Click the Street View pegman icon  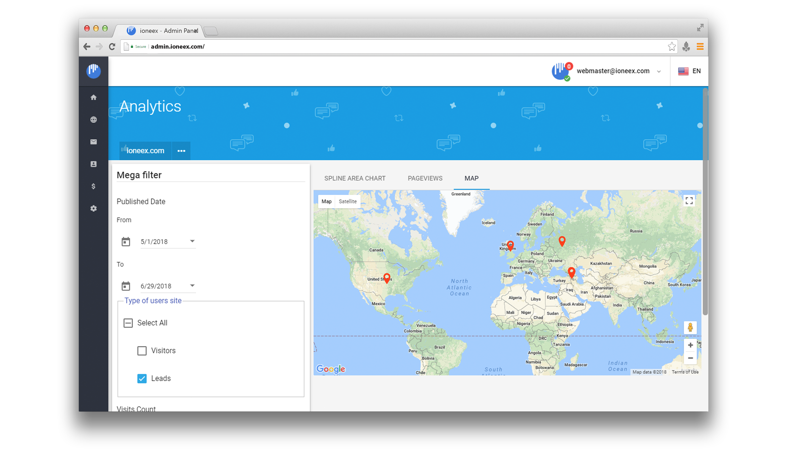click(690, 328)
